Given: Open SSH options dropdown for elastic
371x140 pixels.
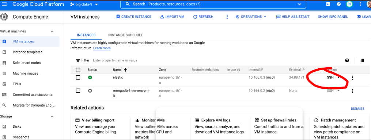Looking at the screenshot, I should [338, 77].
